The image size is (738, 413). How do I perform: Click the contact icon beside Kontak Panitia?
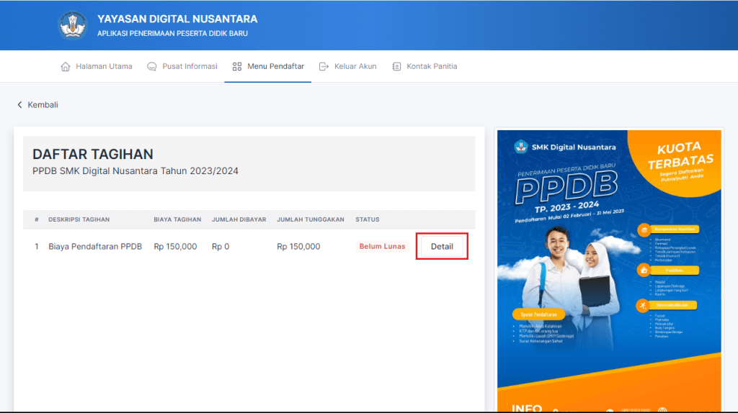(396, 66)
